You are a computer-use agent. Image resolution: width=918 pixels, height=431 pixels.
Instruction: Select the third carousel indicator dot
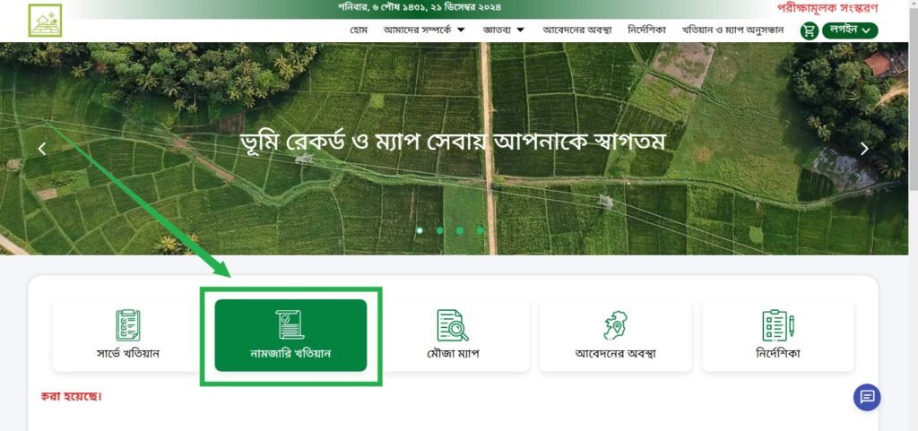pyautogui.click(x=460, y=230)
